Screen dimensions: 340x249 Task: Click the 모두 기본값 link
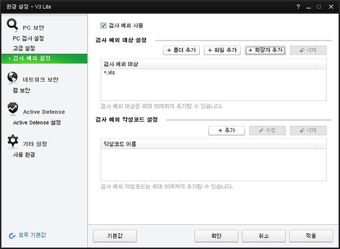pyautogui.click(x=32, y=235)
